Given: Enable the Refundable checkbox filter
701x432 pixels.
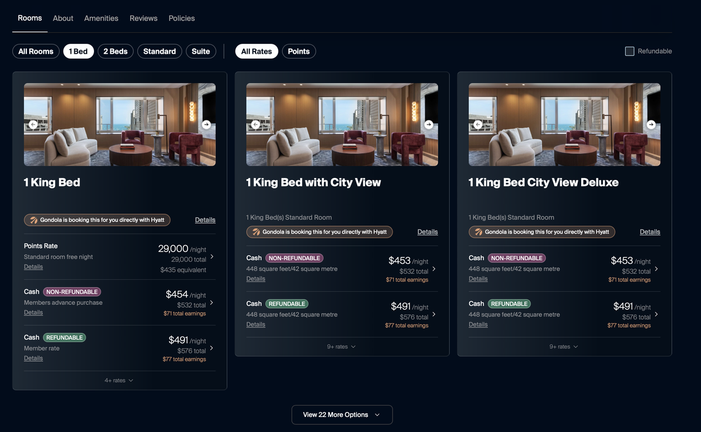Looking at the screenshot, I should coord(630,51).
